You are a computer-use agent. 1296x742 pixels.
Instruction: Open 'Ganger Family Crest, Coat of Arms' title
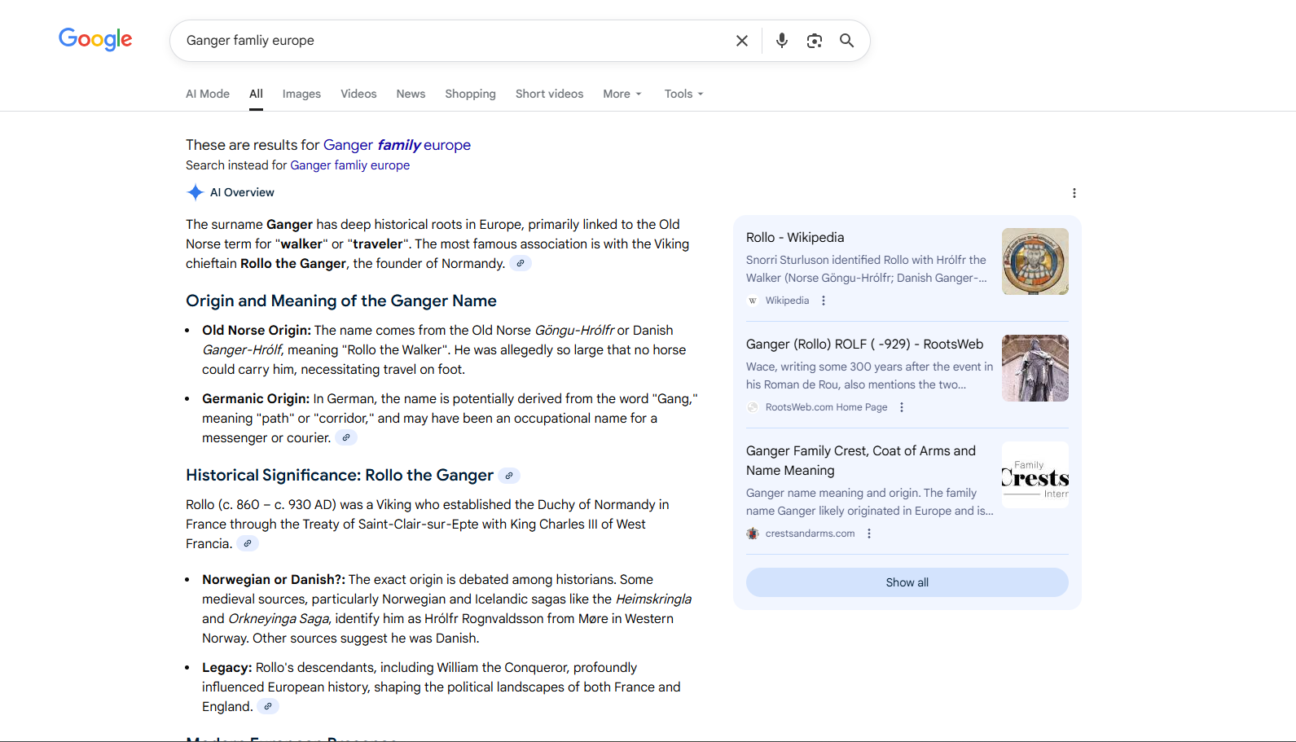pos(861,460)
